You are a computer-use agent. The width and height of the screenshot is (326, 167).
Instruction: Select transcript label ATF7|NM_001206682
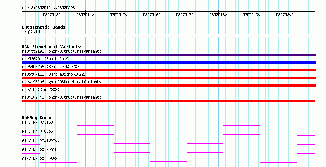pos(41,159)
